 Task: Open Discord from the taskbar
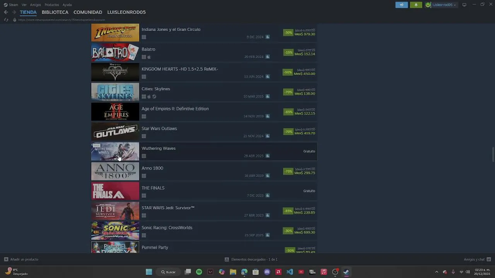pos(267,272)
